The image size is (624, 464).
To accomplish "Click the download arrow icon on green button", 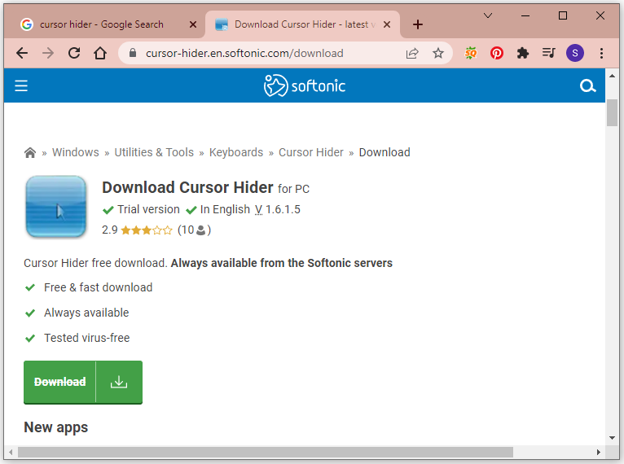I will tap(119, 382).
